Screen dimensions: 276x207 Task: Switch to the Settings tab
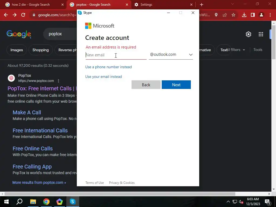pos(146,5)
